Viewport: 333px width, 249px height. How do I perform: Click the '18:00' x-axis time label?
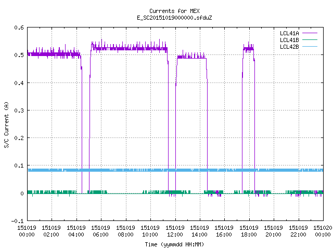point(249,234)
